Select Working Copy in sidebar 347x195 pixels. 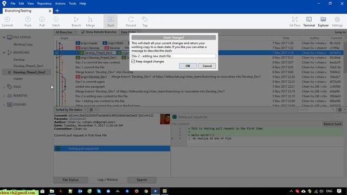23,44
